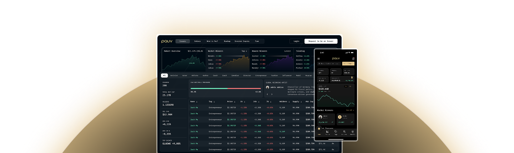The height and width of the screenshot is (153, 514).
Task: Tap the gold request button on phone
Action: point(348,64)
